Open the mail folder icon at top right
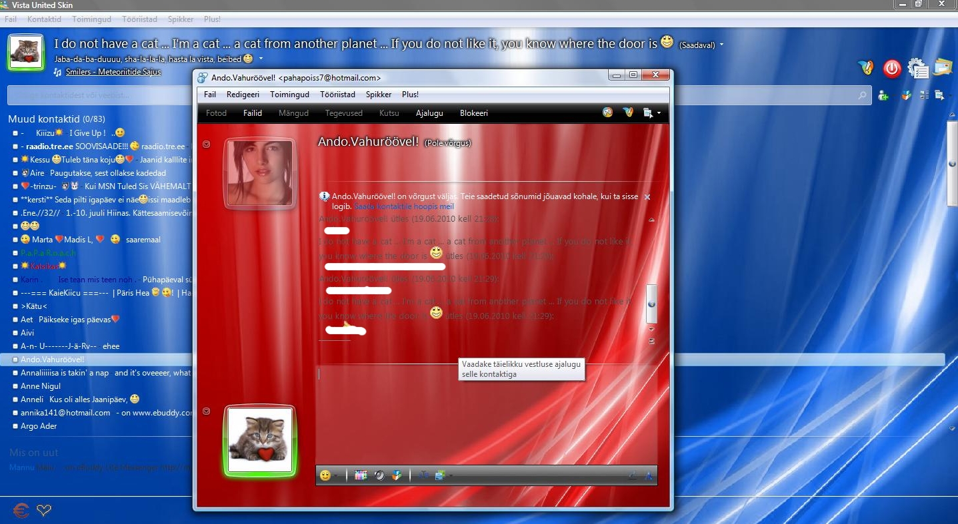This screenshot has width=958, height=524. coord(943,67)
